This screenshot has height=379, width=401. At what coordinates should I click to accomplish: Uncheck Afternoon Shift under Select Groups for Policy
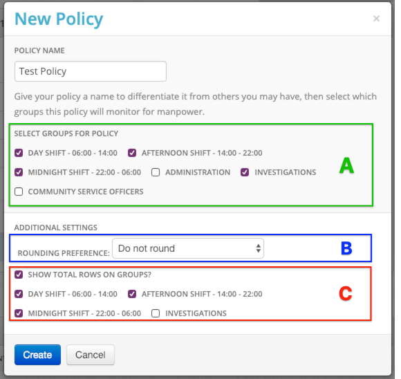coord(132,153)
